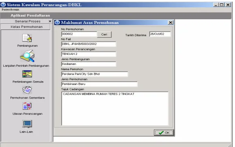Screen dimensions: 235x147
Task: Open the Pembangunan application class icon
Action: point(27,38)
